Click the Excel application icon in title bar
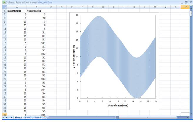 pyautogui.click(x=4, y=2)
